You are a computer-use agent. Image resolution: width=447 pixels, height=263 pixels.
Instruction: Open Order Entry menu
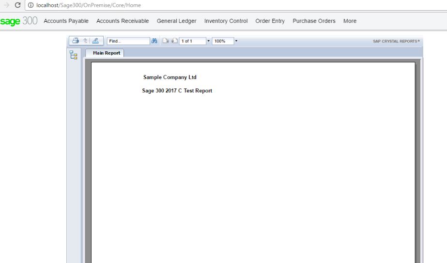[270, 21]
